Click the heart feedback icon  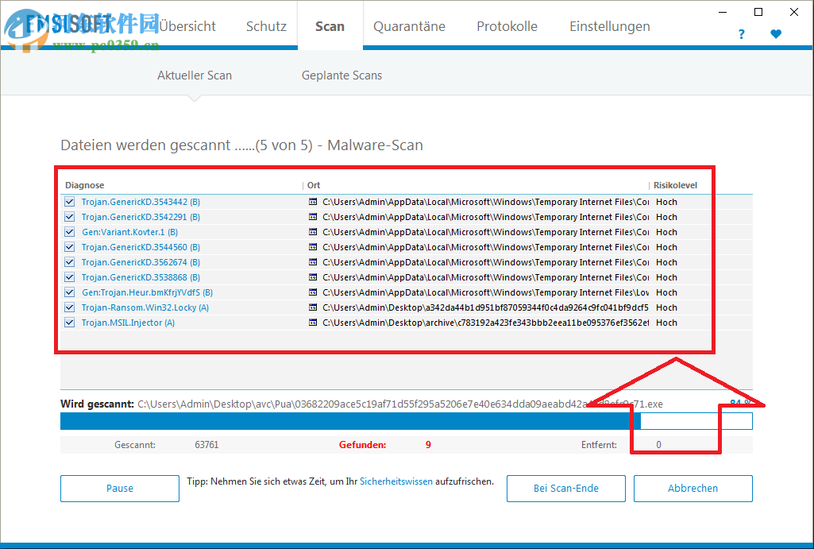(x=776, y=34)
